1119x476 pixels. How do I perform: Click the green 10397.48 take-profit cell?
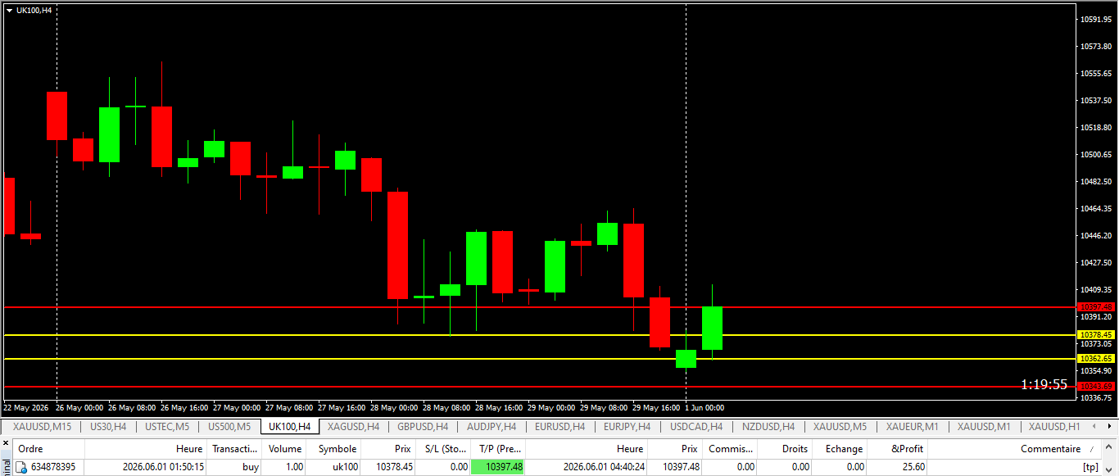pos(498,467)
